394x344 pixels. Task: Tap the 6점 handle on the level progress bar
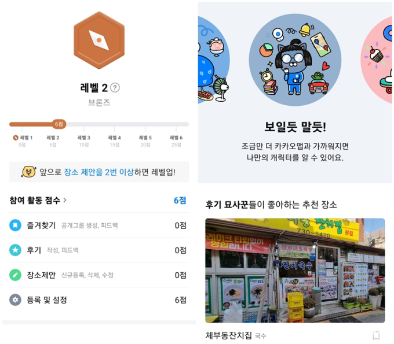coord(59,124)
